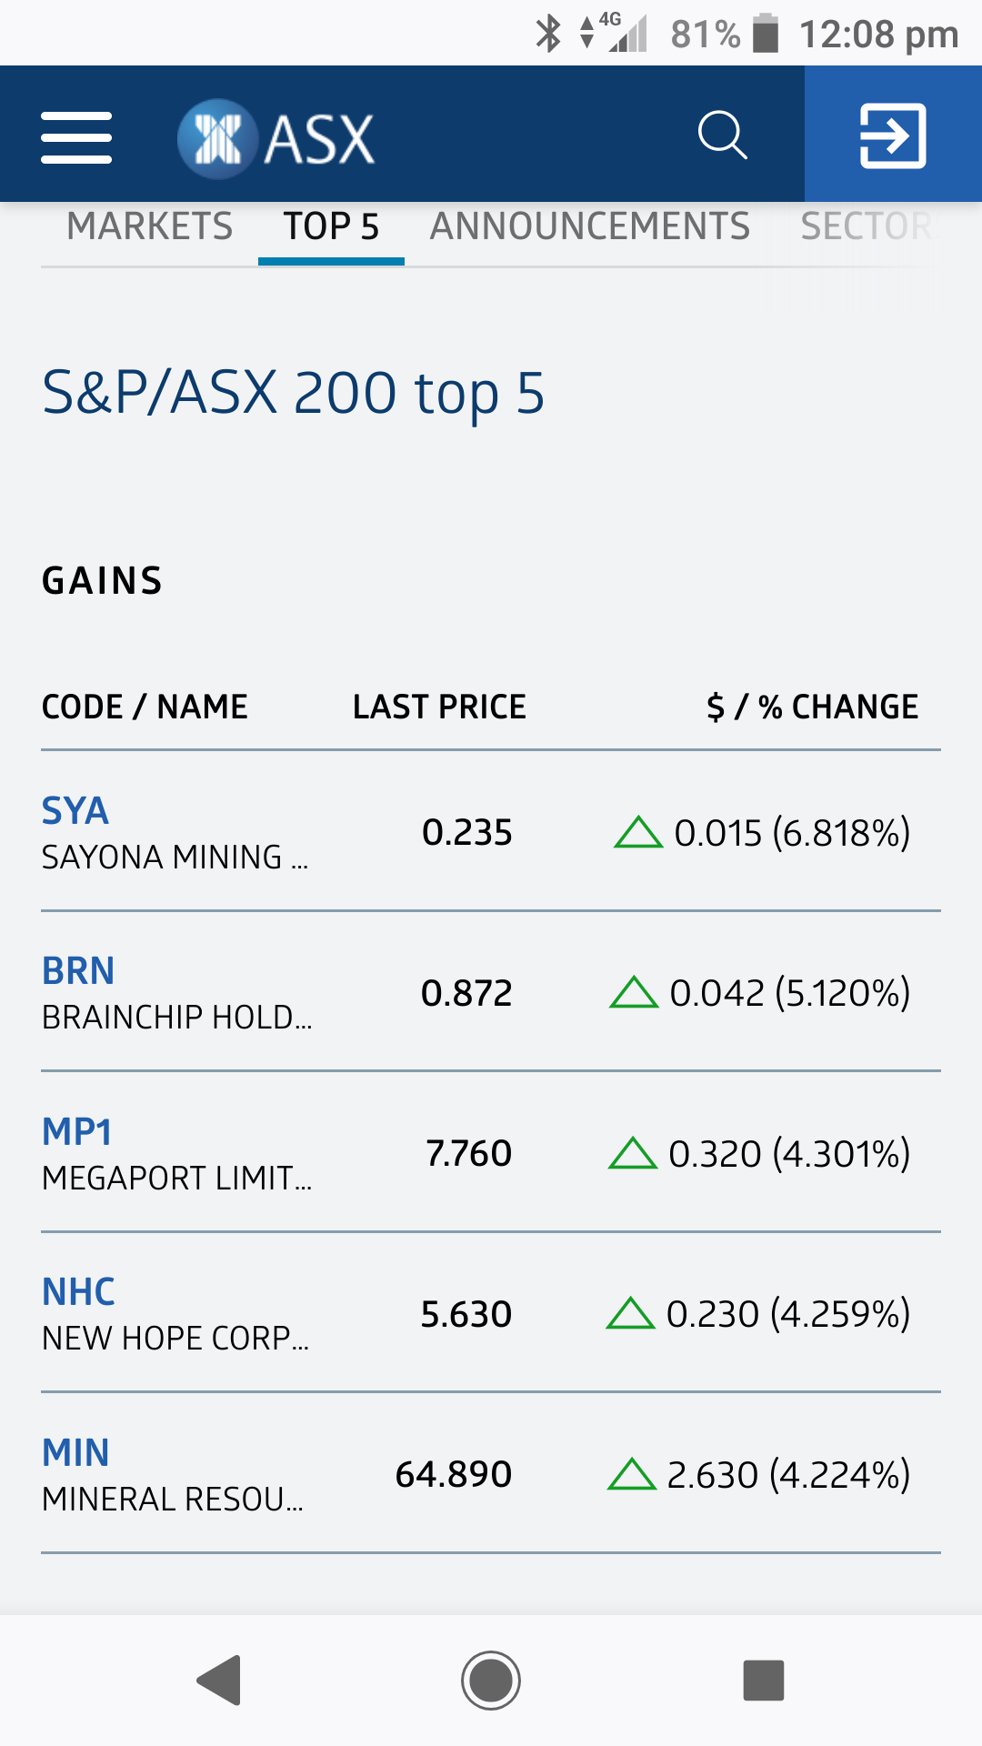Screen dimensions: 982x1746
Task: Tap the ASX logo
Action: 276,138
